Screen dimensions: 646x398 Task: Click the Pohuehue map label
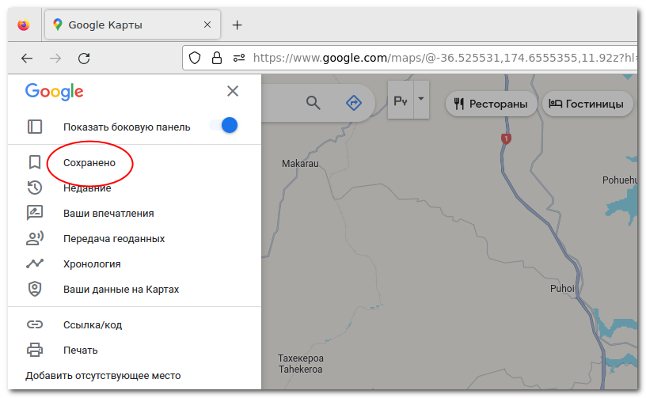(x=620, y=180)
